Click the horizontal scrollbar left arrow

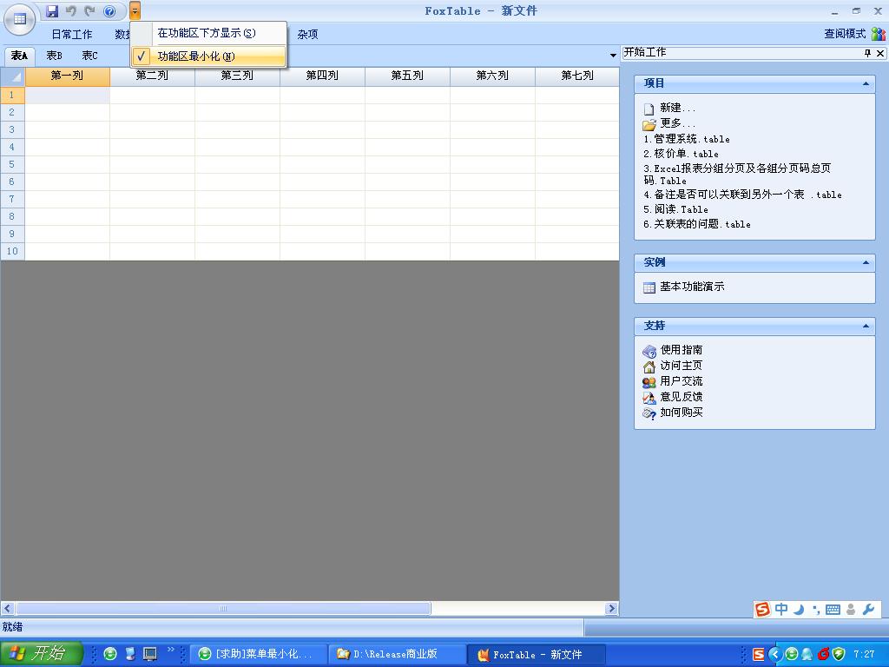(x=7, y=609)
